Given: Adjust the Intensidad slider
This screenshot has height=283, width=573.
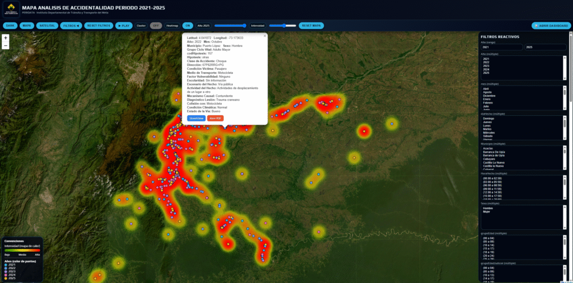Looking at the screenshot, I should 283,26.
